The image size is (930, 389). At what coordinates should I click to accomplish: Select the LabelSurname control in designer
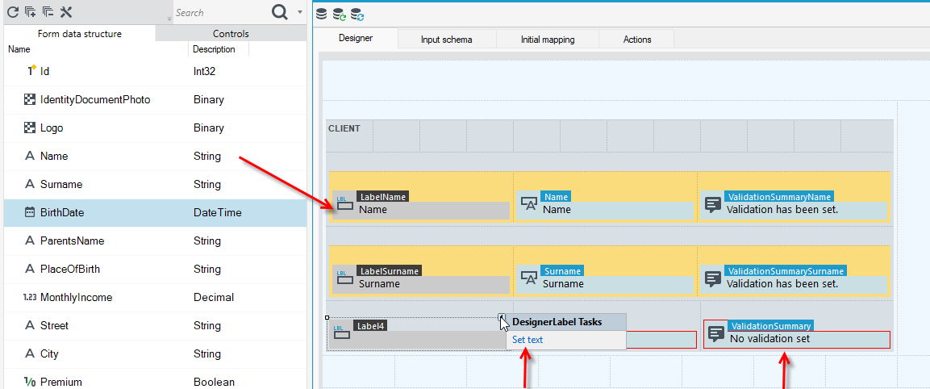420,278
